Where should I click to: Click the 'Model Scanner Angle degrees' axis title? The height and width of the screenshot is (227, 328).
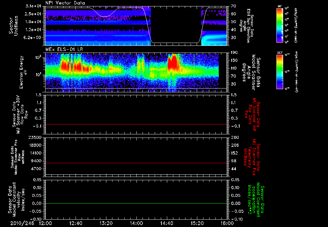(251, 72)
